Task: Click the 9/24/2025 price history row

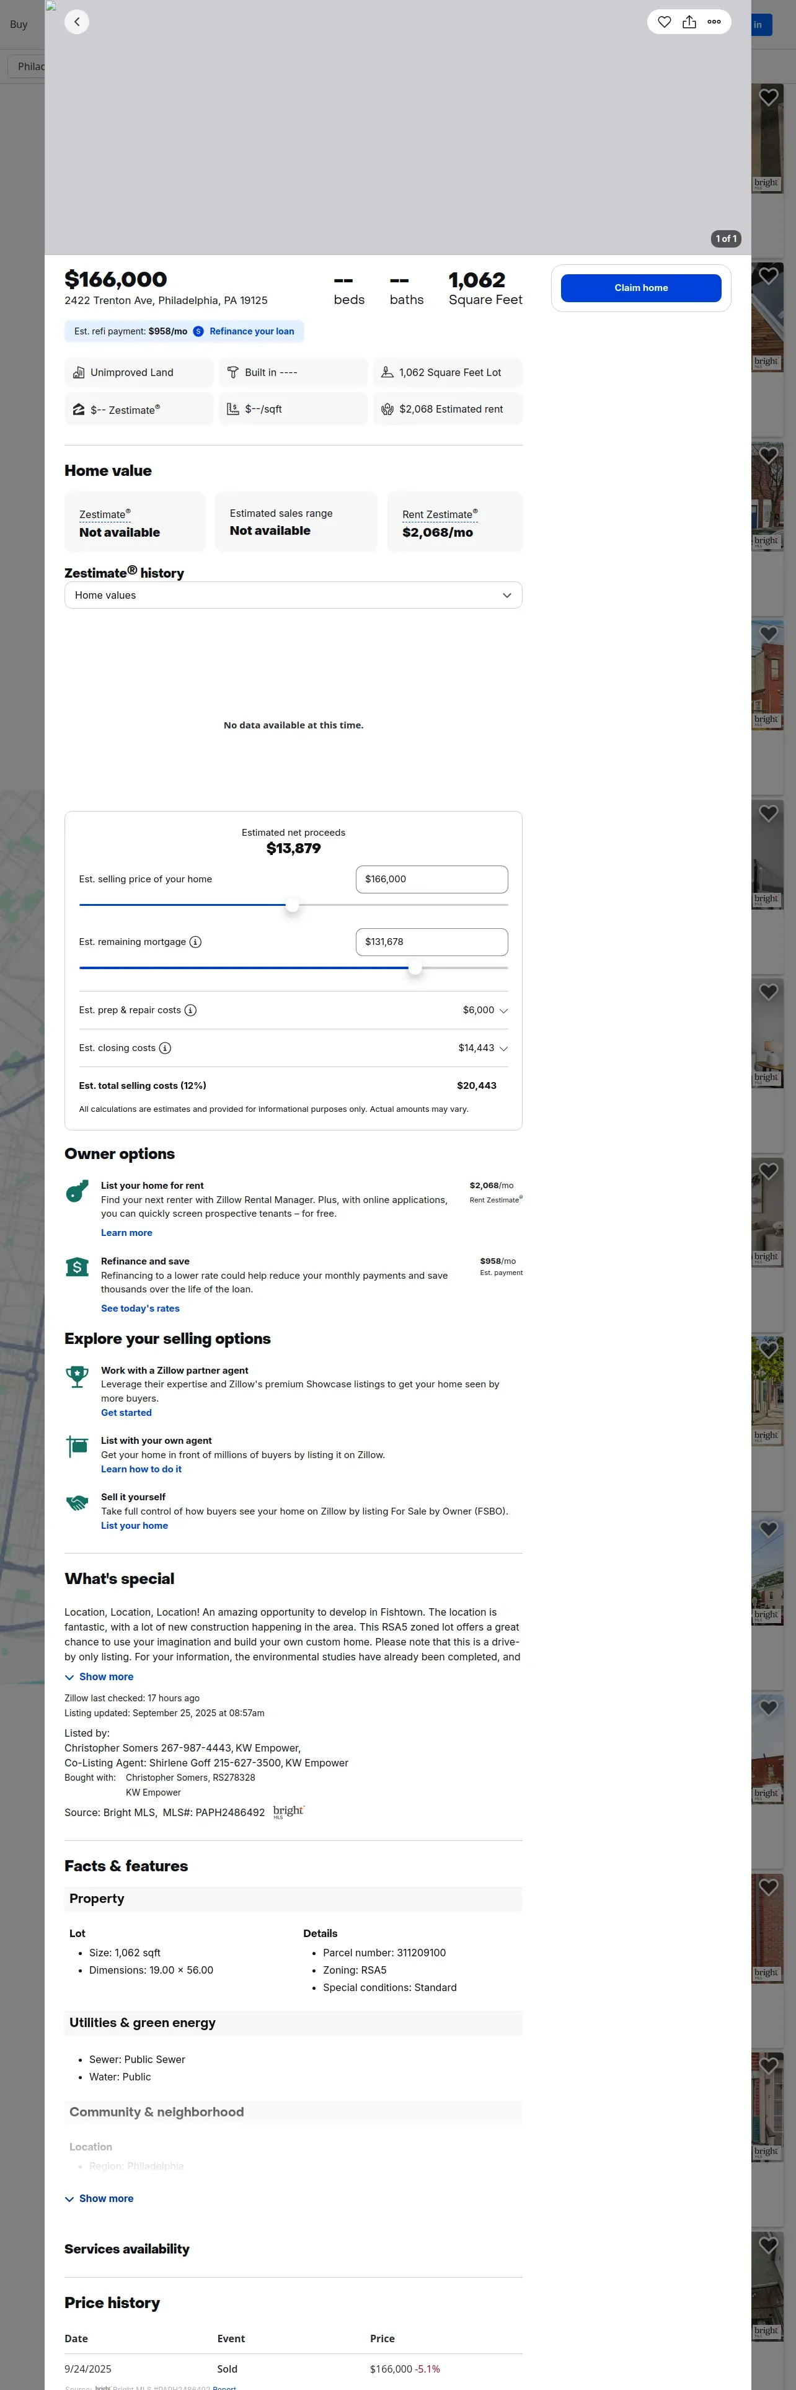Action: (294, 2369)
